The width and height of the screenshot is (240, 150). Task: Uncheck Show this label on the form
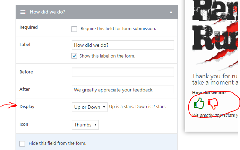[74, 56]
